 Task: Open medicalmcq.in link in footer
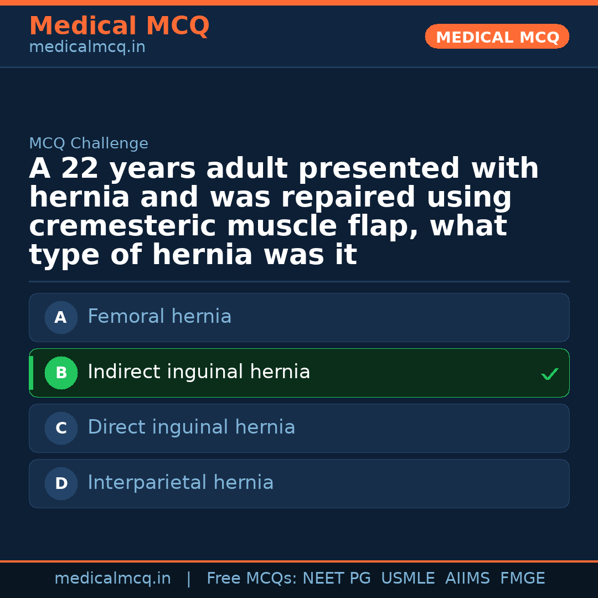pos(112,579)
